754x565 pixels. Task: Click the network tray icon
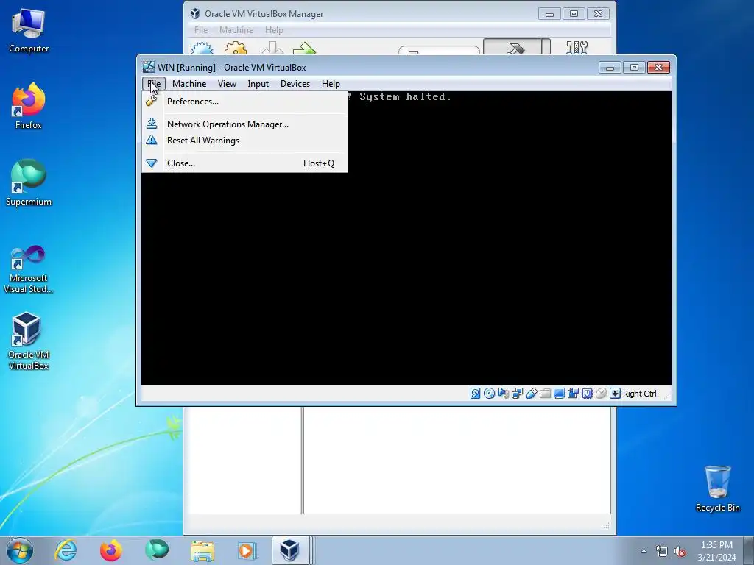(662, 551)
